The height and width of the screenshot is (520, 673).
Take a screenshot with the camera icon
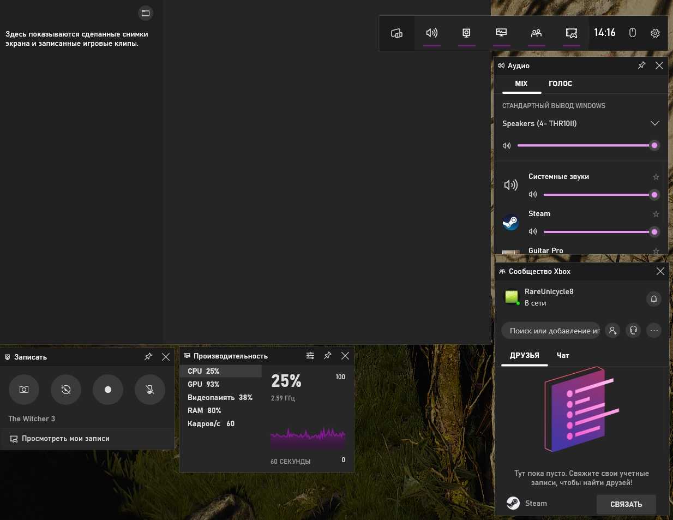click(24, 390)
